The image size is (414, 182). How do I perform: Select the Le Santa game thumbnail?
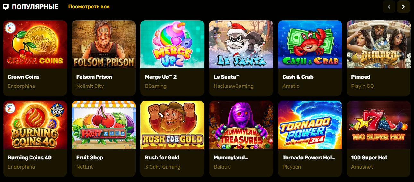241,44
